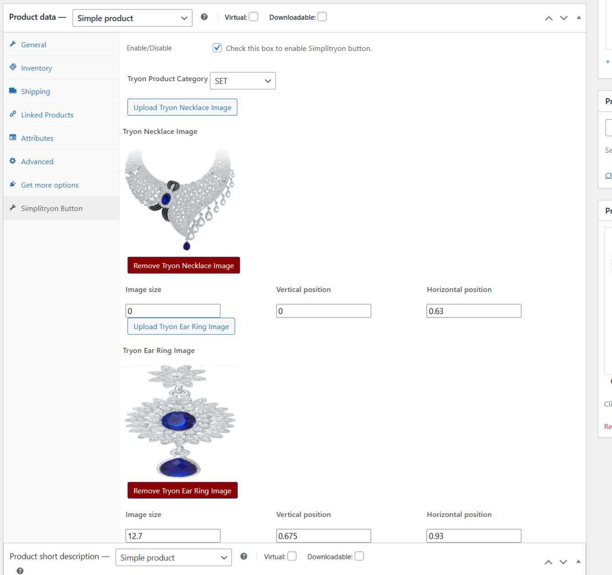Uncheck the enable Simplitryon button checkbox
The image size is (612, 575).
(217, 48)
